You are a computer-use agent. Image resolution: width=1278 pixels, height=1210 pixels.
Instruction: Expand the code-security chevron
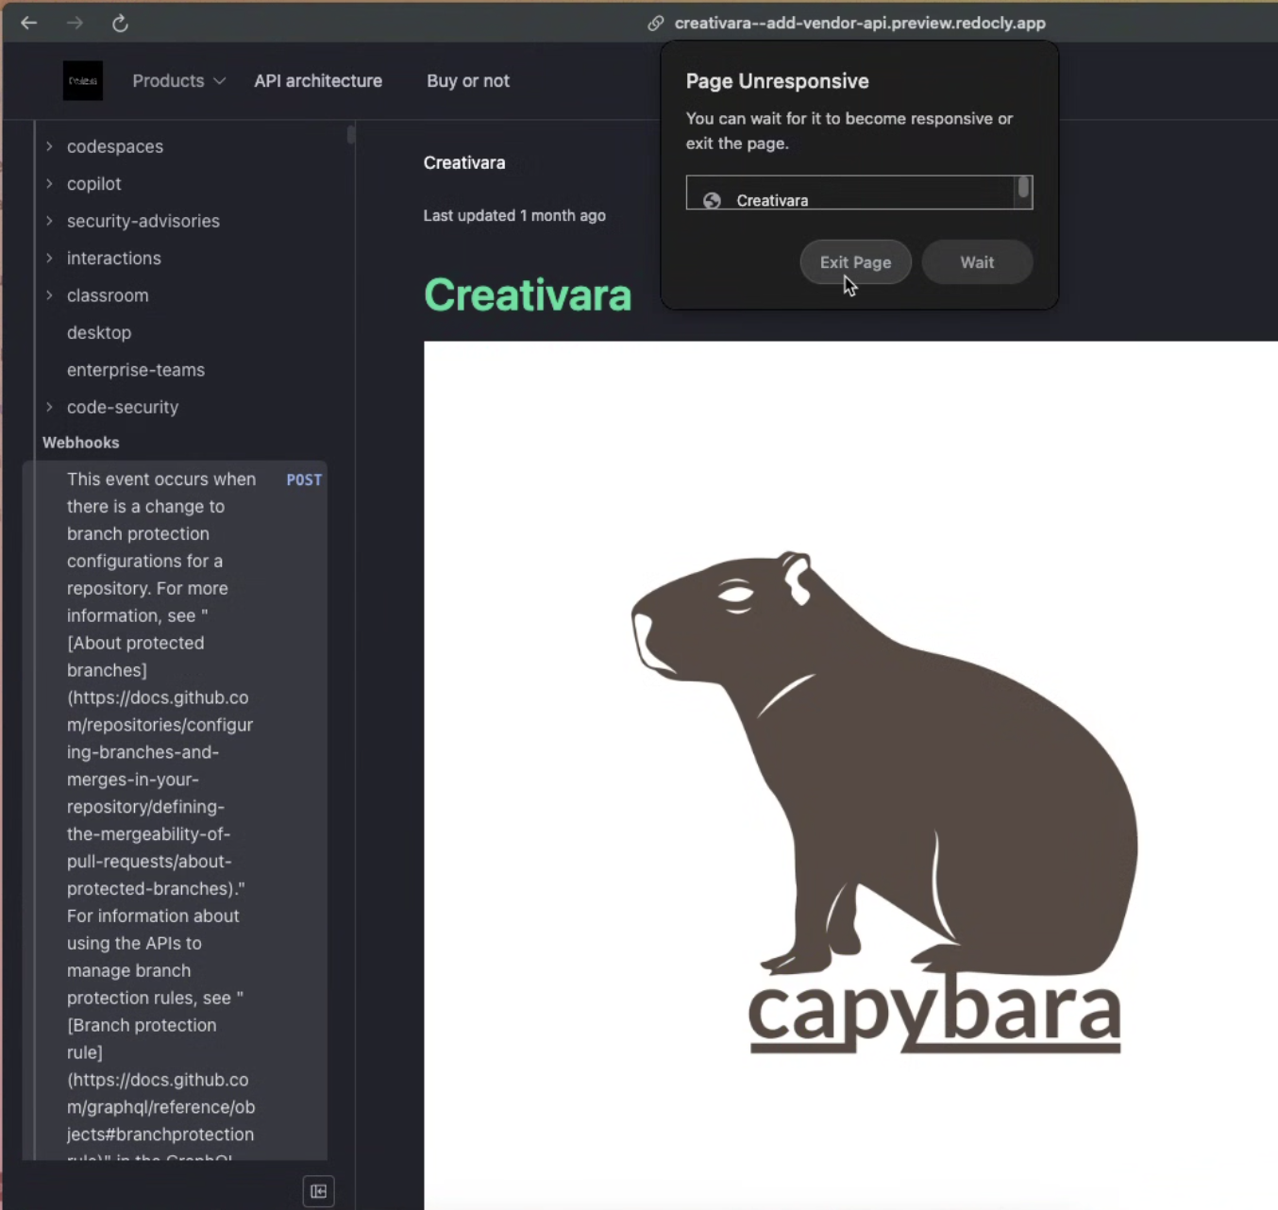point(49,407)
